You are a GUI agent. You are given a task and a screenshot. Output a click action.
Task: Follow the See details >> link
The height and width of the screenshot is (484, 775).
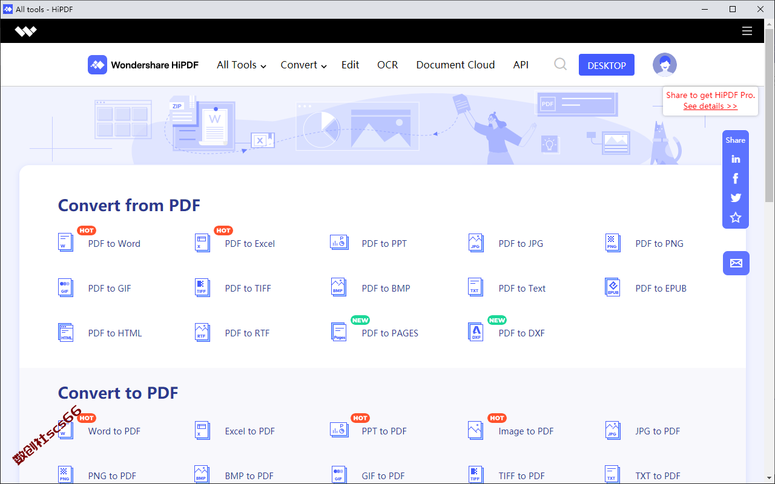point(710,106)
